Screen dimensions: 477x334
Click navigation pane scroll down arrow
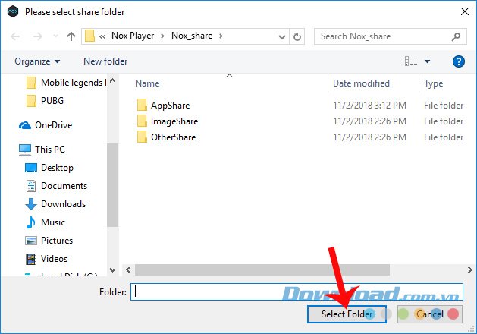[x=112, y=270]
